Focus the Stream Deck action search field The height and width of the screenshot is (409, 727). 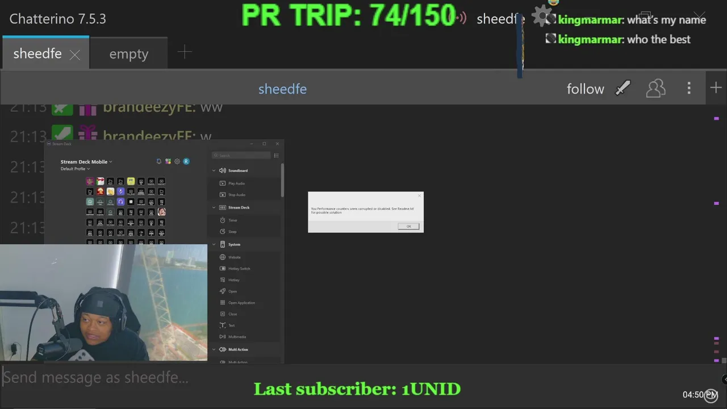click(241, 156)
